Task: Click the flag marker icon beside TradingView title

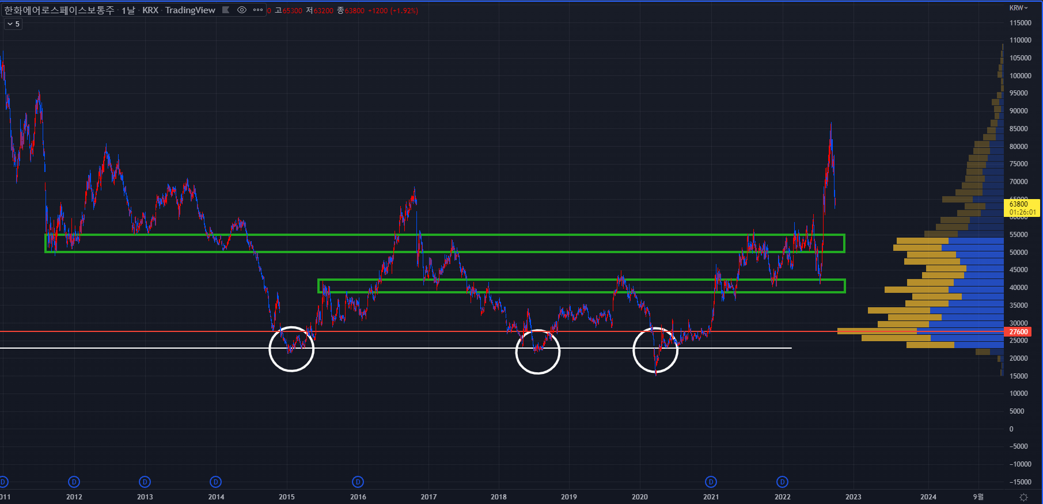Action: coord(226,10)
